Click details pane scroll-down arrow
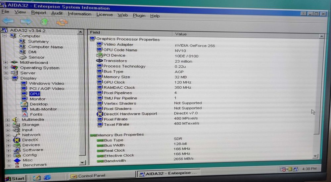The image size is (331, 182). (x=315, y=156)
